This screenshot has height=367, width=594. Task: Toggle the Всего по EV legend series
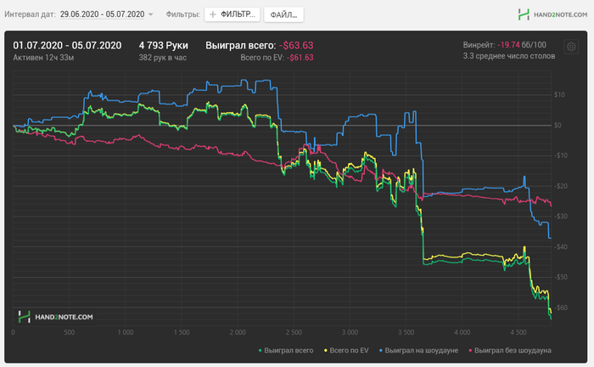(x=346, y=350)
